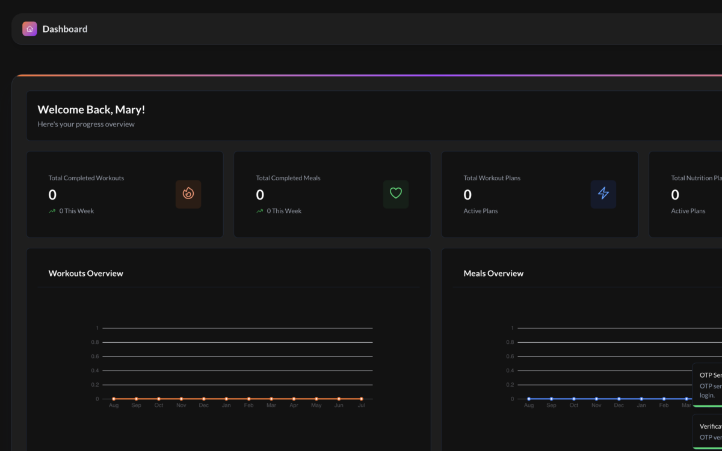Click green trend arrow under Completed Workouts

tap(52, 211)
